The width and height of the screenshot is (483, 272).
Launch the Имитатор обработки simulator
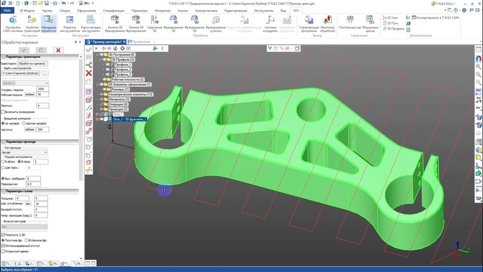click(x=327, y=25)
